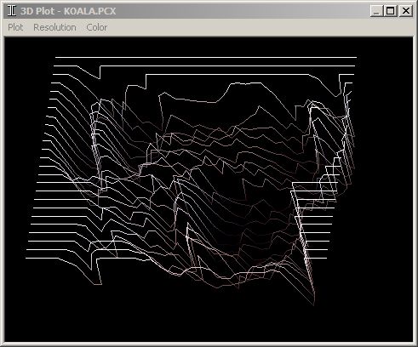Screen dimensions: 418x347
Task: Open the Resolution menu
Action: pos(54,27)
